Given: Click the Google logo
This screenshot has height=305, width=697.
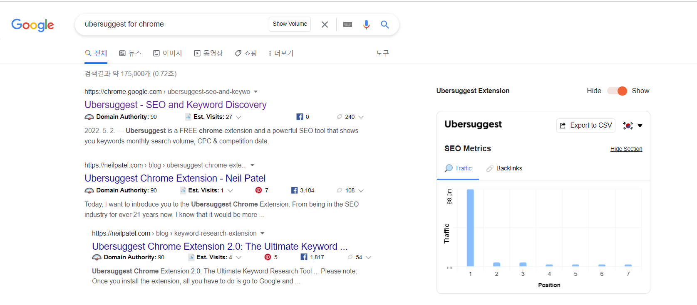Looking at the screenshot, I should (x=32, y=25).
